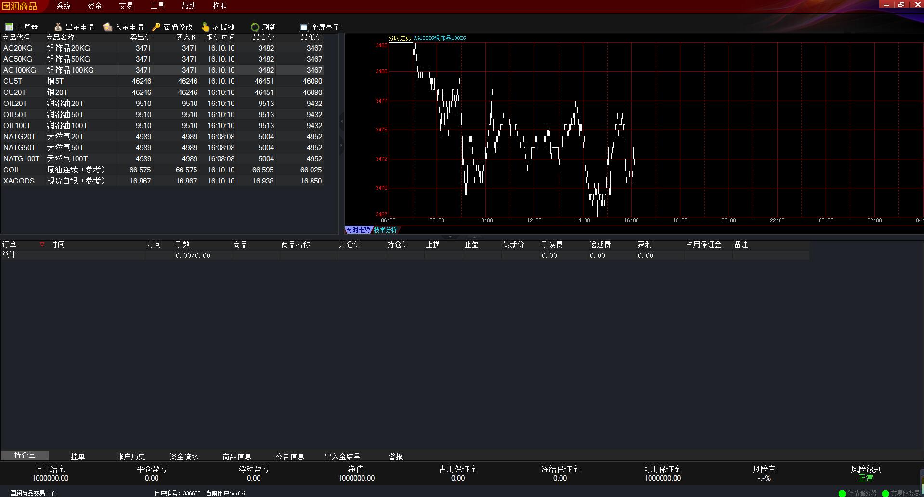Click the 总计 summary row
The image size is (924, 497).
[x=404, y=255]
